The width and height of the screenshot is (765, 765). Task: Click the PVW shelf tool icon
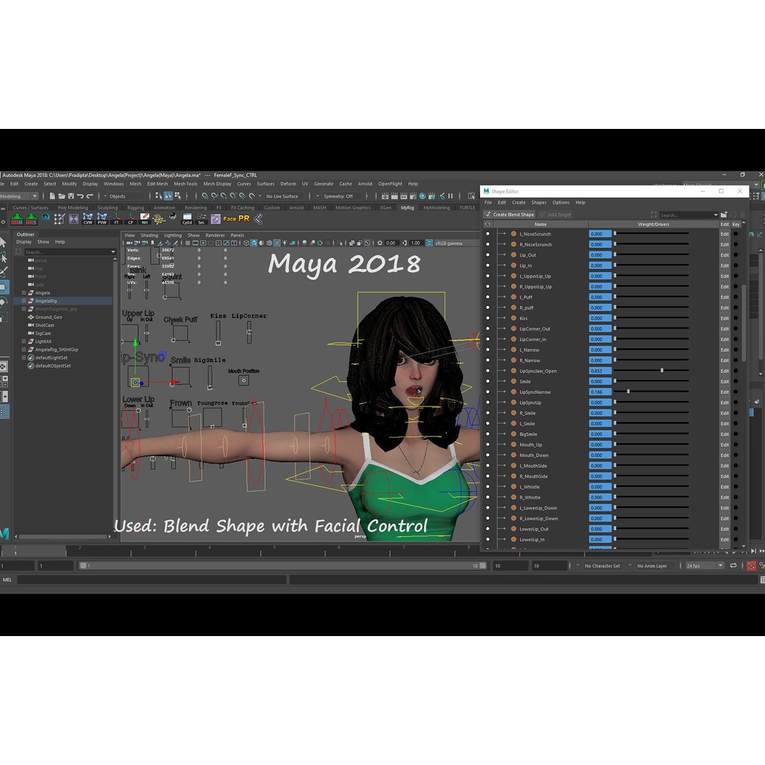(x=102, y=219)
